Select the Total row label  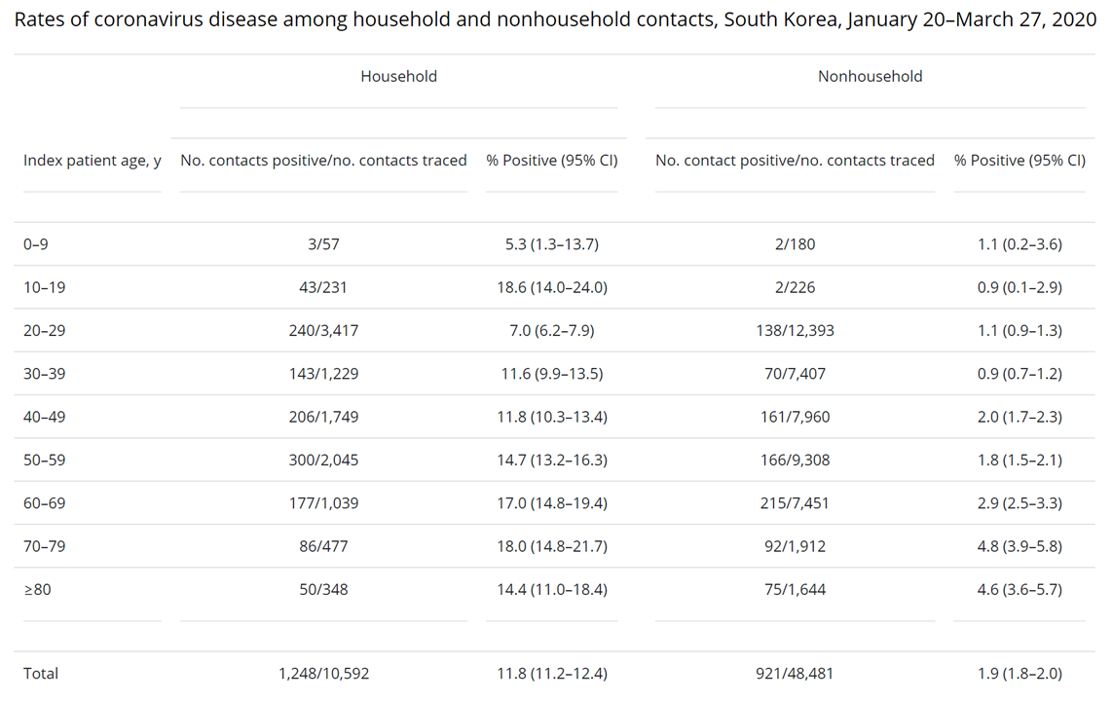(x=41, y=673)
